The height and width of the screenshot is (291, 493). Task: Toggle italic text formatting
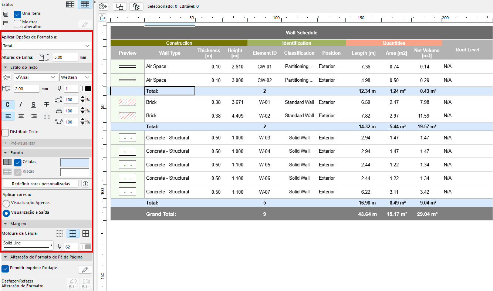tap(20, 105)
